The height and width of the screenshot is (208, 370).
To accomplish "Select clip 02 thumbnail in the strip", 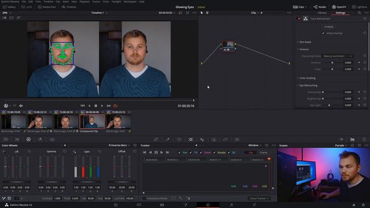I will pos(40,122).
